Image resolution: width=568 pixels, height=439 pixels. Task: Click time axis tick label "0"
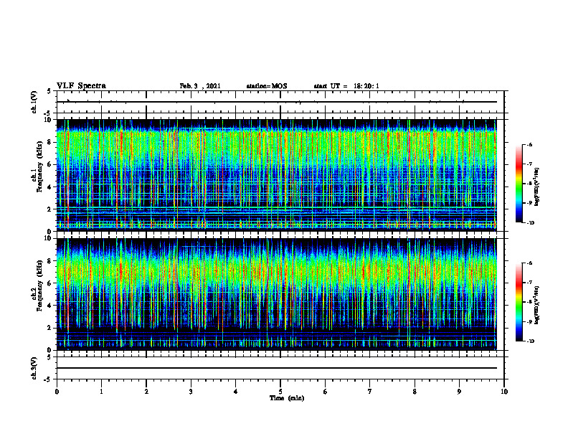click(57, 392)
